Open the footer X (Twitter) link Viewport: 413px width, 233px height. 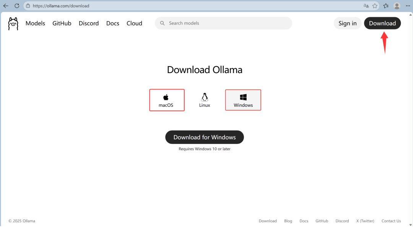(x=365, y=221)
